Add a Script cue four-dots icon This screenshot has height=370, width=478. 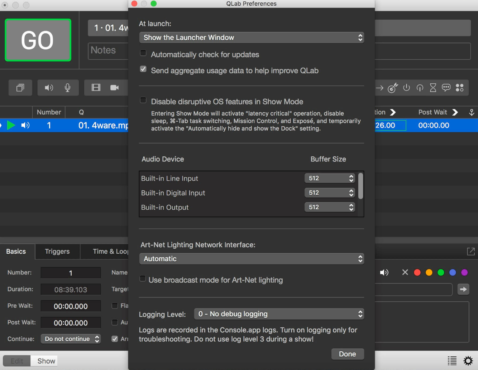point(460,88)
